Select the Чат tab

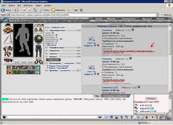tap(97, 96)
